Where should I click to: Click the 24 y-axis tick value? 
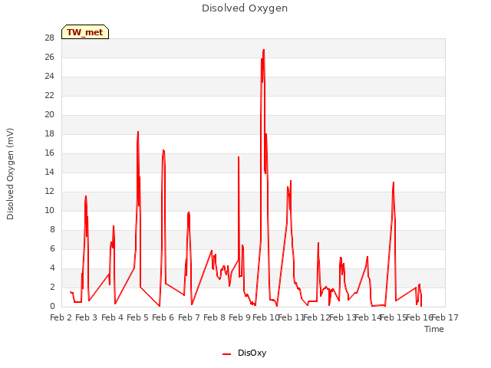click(x=49, y=77)
